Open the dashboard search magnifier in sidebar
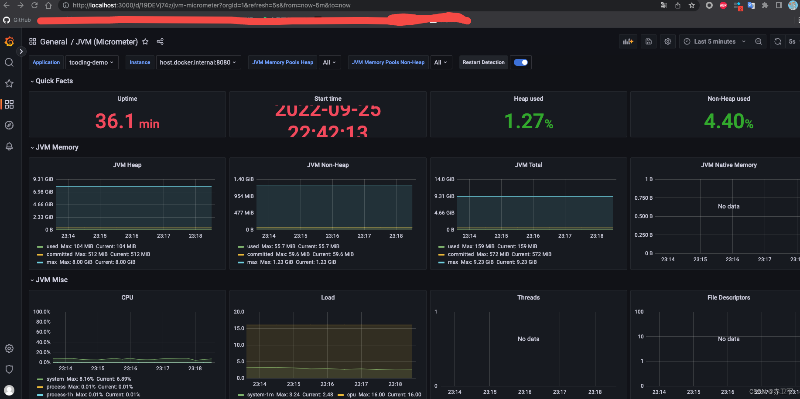 tap(9, 62)
